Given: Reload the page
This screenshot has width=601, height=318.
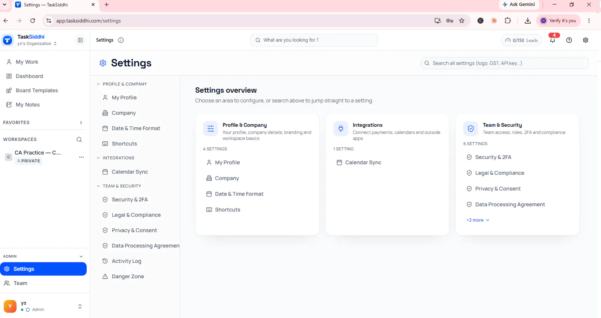Looking at the screenshot, I should 33,21.
